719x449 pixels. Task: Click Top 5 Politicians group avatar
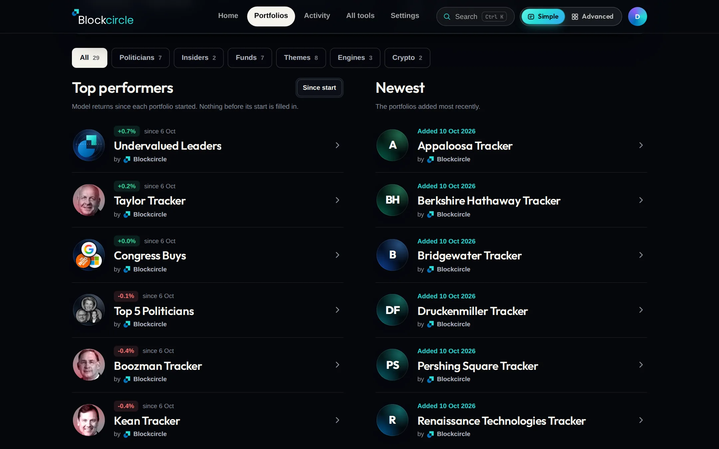(x=89, y=310)
